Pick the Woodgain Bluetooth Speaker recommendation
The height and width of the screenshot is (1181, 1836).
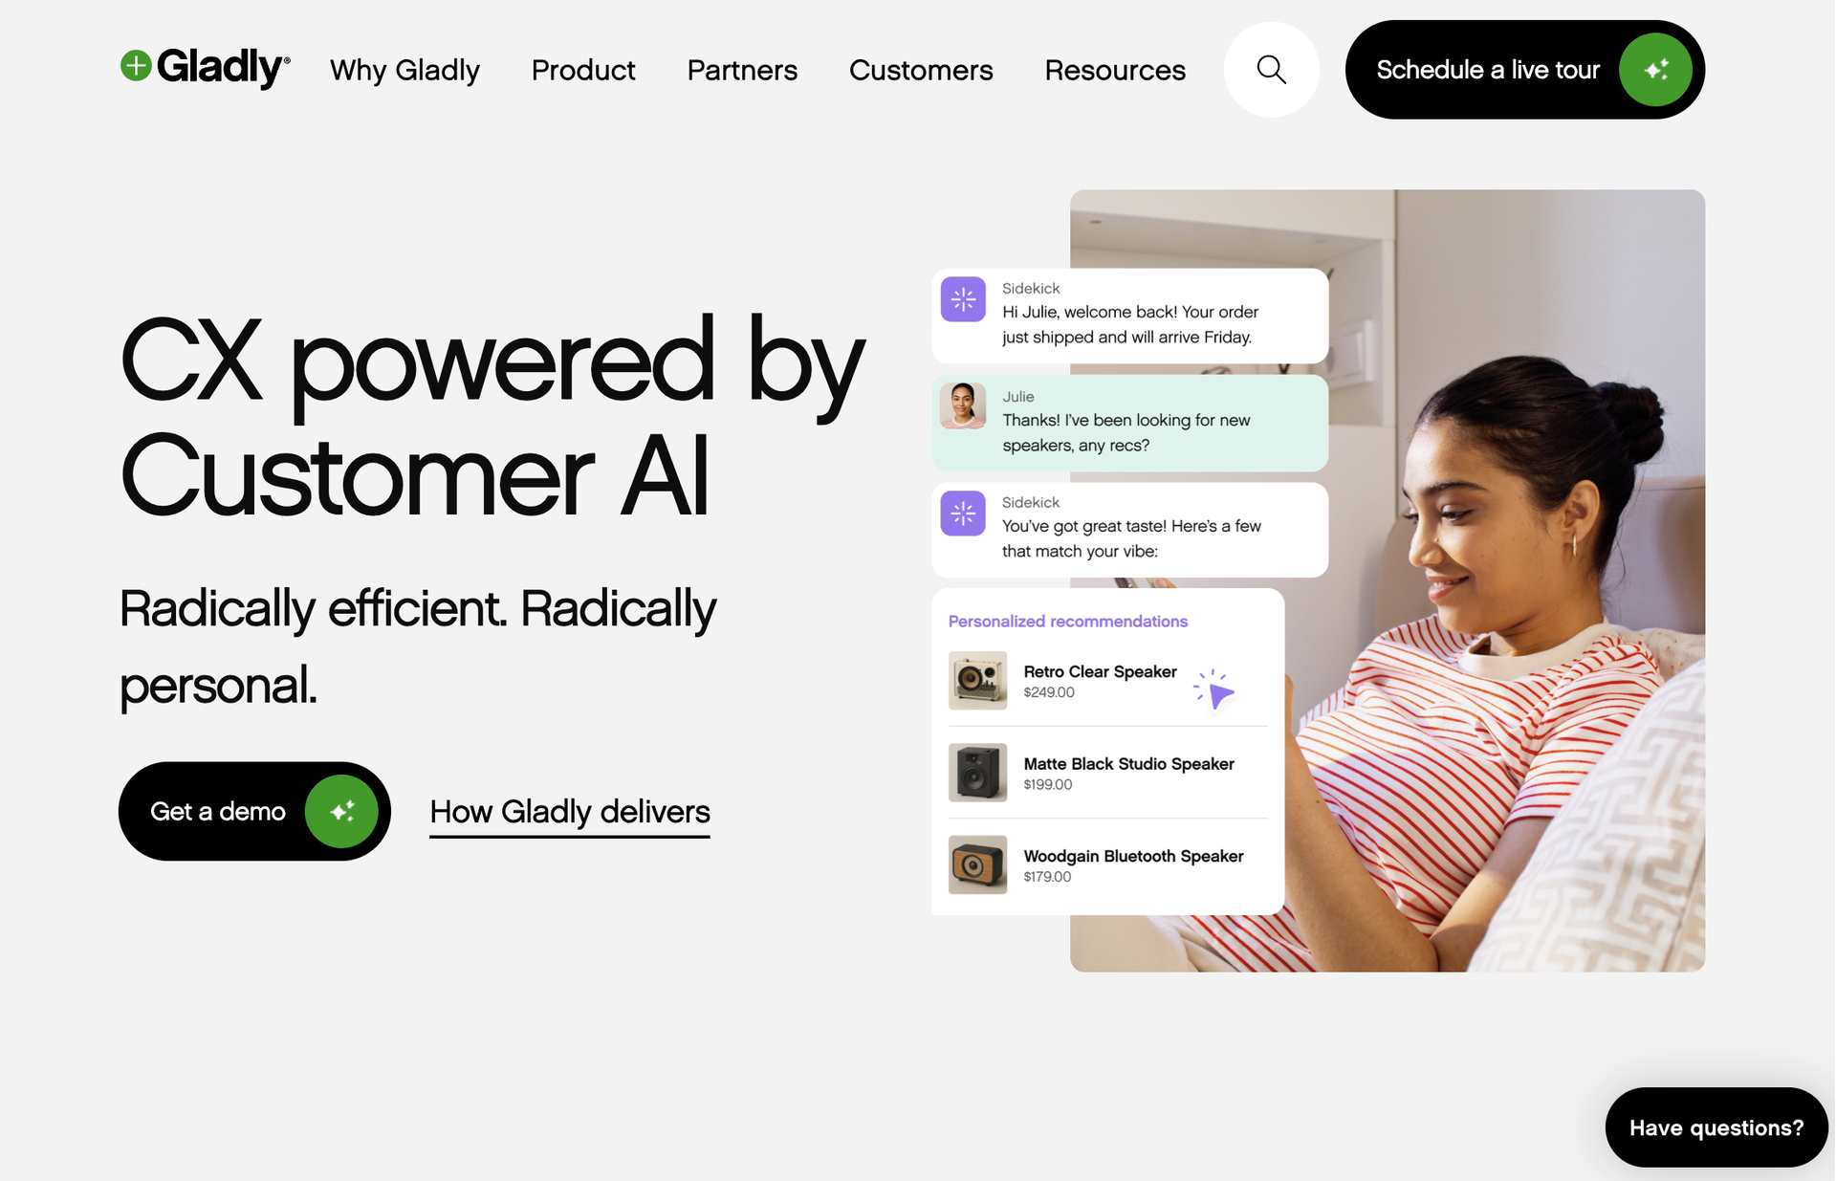pyautogui.click(x=1107, y=864)
